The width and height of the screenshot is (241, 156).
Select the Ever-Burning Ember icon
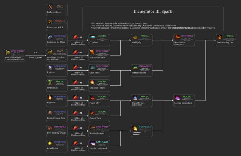[x=50, y=128]
